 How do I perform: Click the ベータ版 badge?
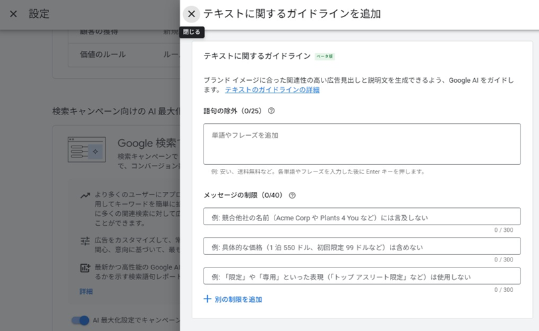pos(324,57)
